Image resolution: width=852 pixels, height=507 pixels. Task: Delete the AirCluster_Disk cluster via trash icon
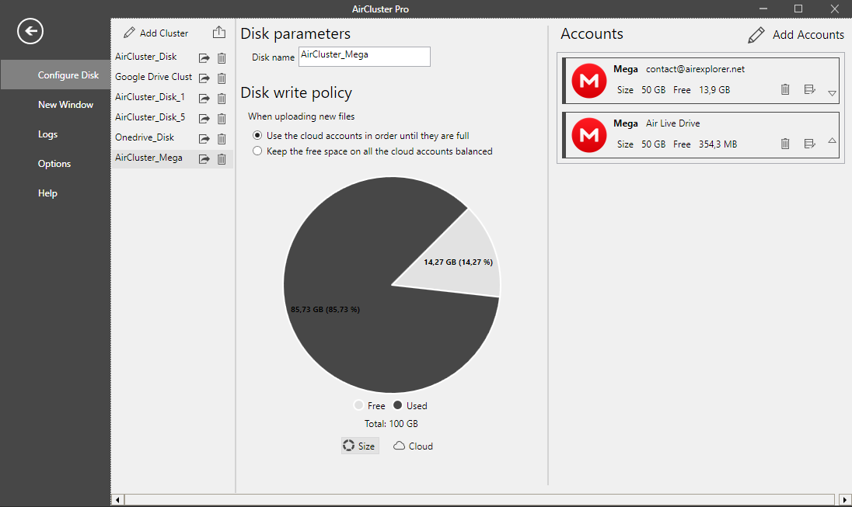[x=222, y=58]
